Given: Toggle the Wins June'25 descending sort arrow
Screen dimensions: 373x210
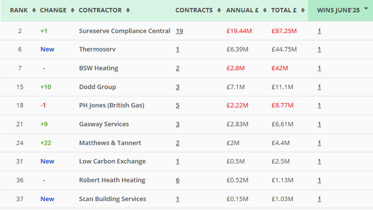Looking at the screenshot, I should coord(366,9).
